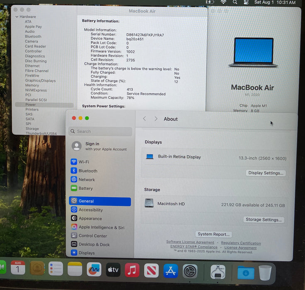Go forward in System Settings
The width and height of the screenshot is (305, 290).
[x=156, y=118]
